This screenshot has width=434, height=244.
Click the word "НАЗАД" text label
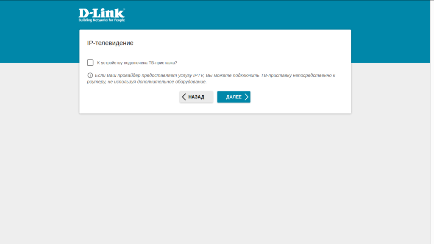coord(196,97)
